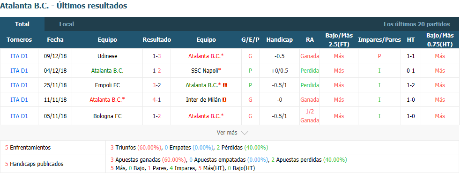Open the SSC Napoli team link
The height and width of the screenshot is (173, 461).
click(x=206, y=71)
